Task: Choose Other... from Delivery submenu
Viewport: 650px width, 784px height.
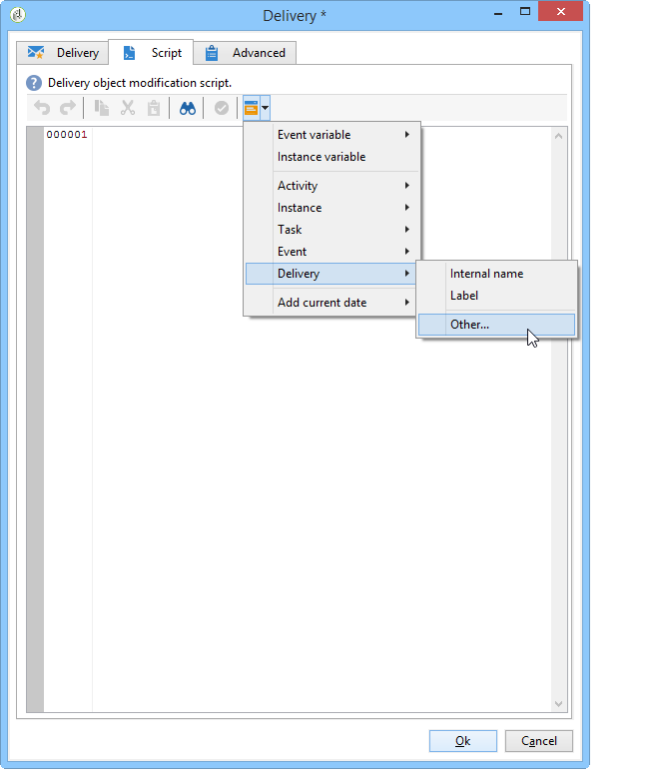Action: [x=496, y=325]
